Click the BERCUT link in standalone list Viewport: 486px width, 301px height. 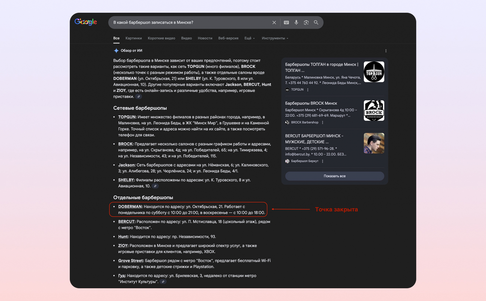127,222
